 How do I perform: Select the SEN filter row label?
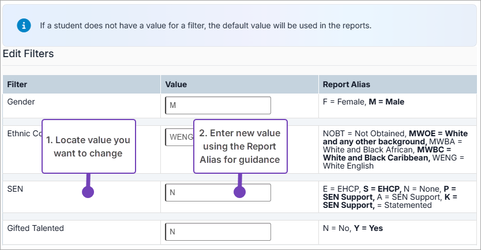pyautogui.click(x=15, y=189)
